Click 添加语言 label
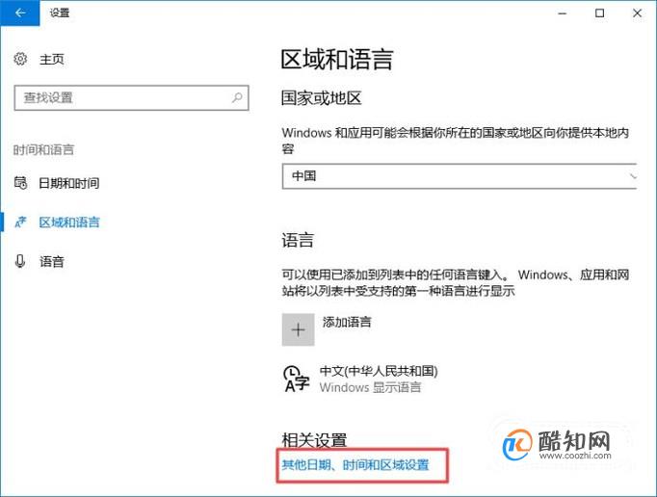Screen dimensions: 657x497 coord(347,322)
